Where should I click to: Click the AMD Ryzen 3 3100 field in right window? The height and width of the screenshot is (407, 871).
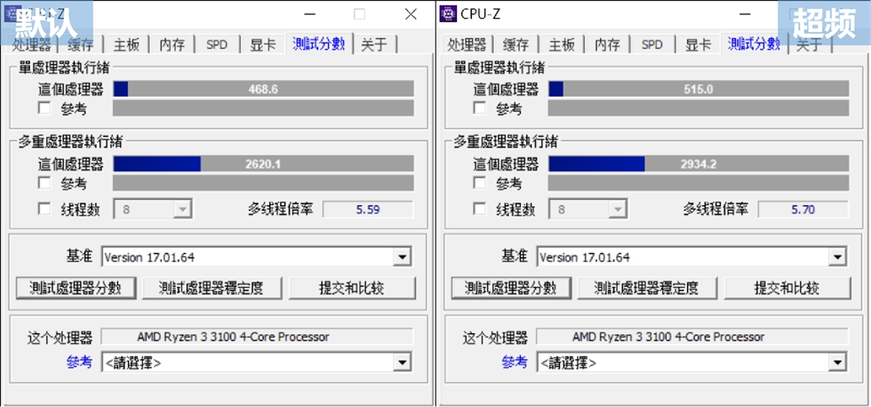coord(692,337)
